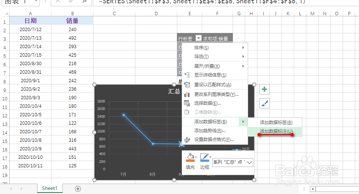Image resolution: width=359 pixels, height=194 pixels.
Task: Open the 排序(S) submenu
Action: (x=215, y=47)
